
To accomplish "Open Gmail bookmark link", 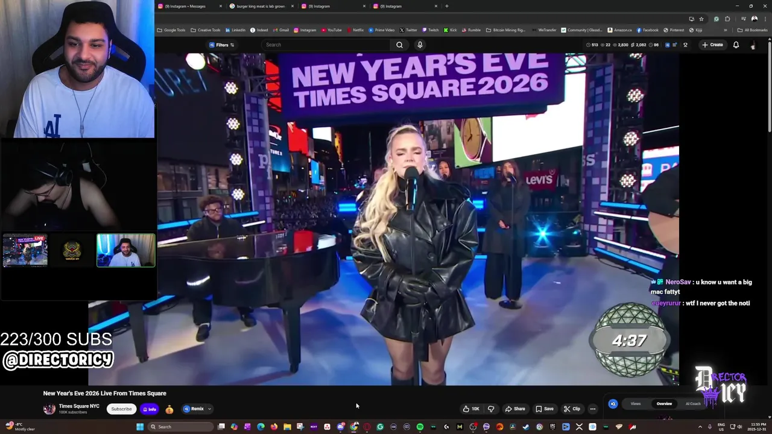I will (x=280, y=30).
